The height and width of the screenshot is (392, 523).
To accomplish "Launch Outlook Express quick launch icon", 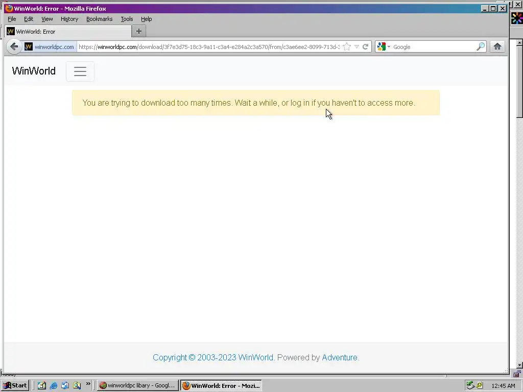I will coord(65,386).
